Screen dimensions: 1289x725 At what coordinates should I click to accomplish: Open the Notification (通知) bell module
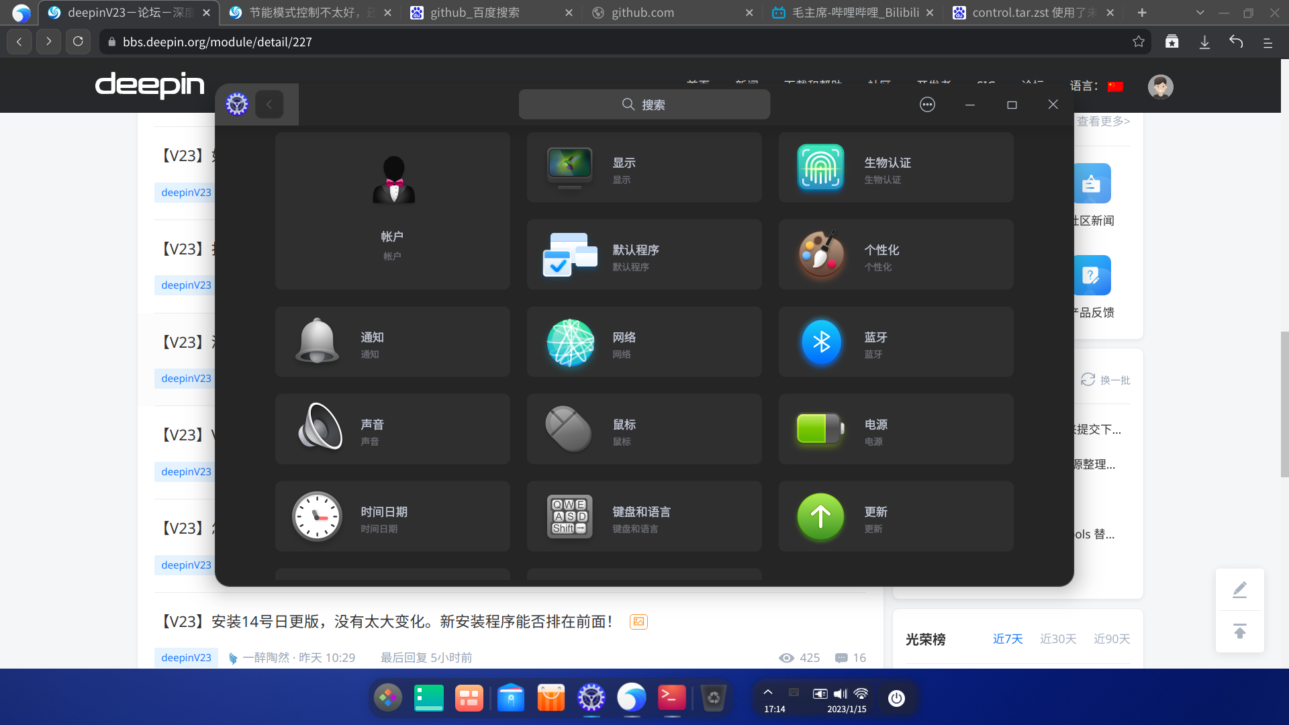tap(392, 342)
